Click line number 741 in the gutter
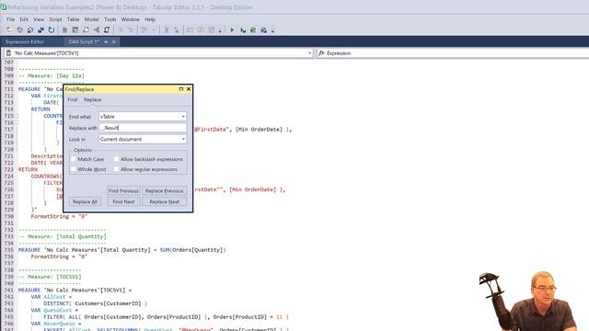This screenshot has height=331, width=589. coord(8,291)
